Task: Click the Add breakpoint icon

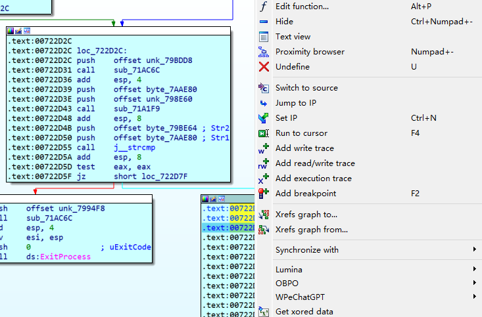Action: tap(264, 194)
